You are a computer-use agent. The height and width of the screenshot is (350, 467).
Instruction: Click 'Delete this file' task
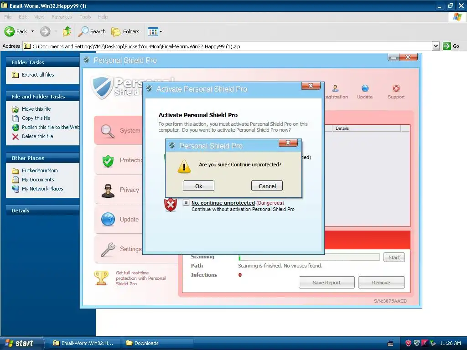(x=37, y=136)
